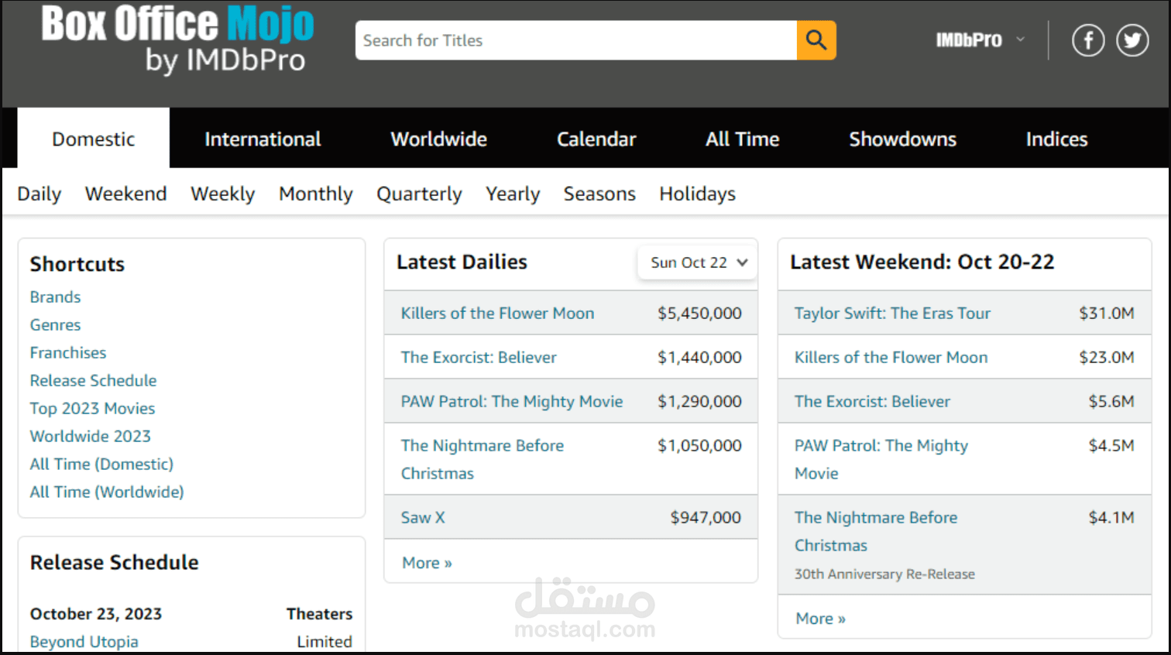The height and width of the screenshot is (655, 1171).
Task: Open The Exorcist: Believer in Latest Weekend
Action: click(872, 402)
